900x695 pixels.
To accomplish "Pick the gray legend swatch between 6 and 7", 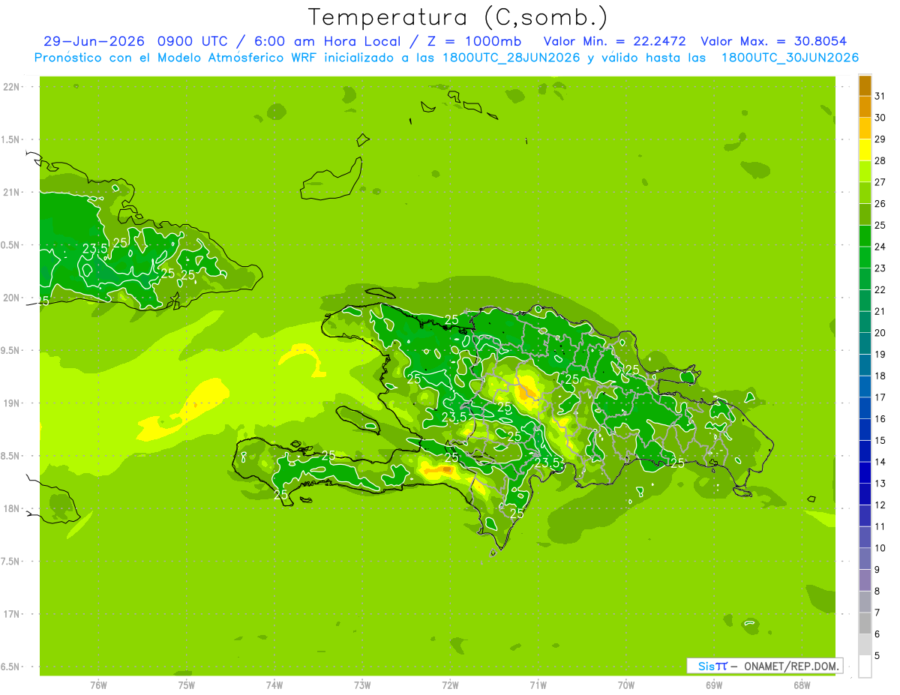I will (865, 623).
